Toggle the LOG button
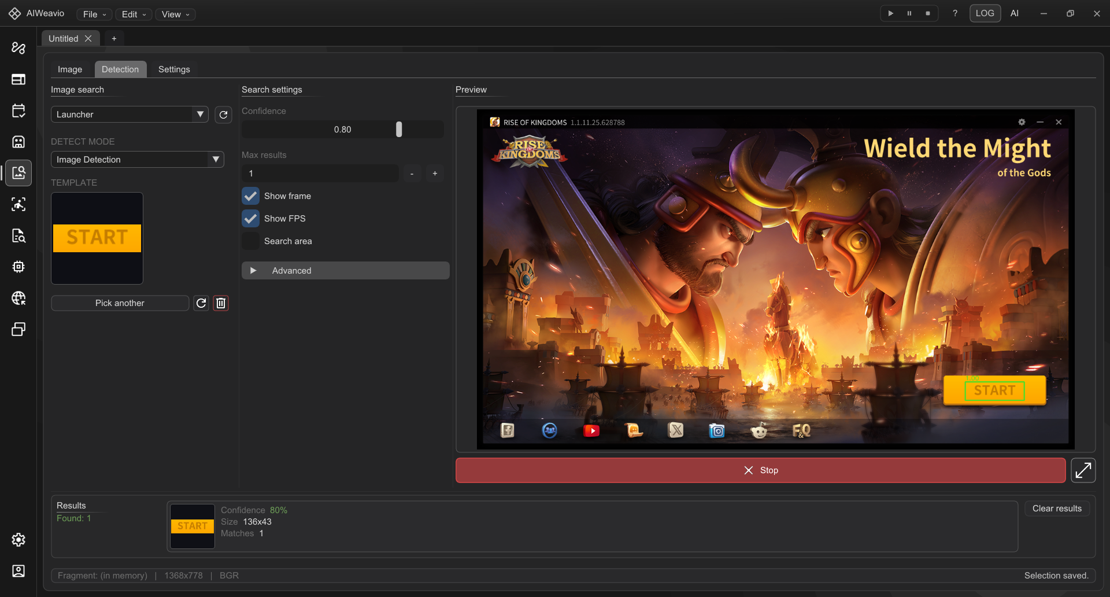This screenshot has width=1110, height=597. (x=985, y=13)
